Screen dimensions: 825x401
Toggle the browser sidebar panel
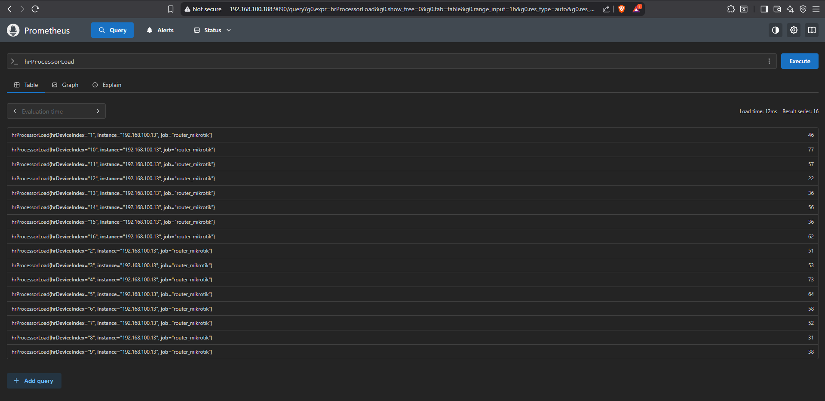tap(764, 9)
